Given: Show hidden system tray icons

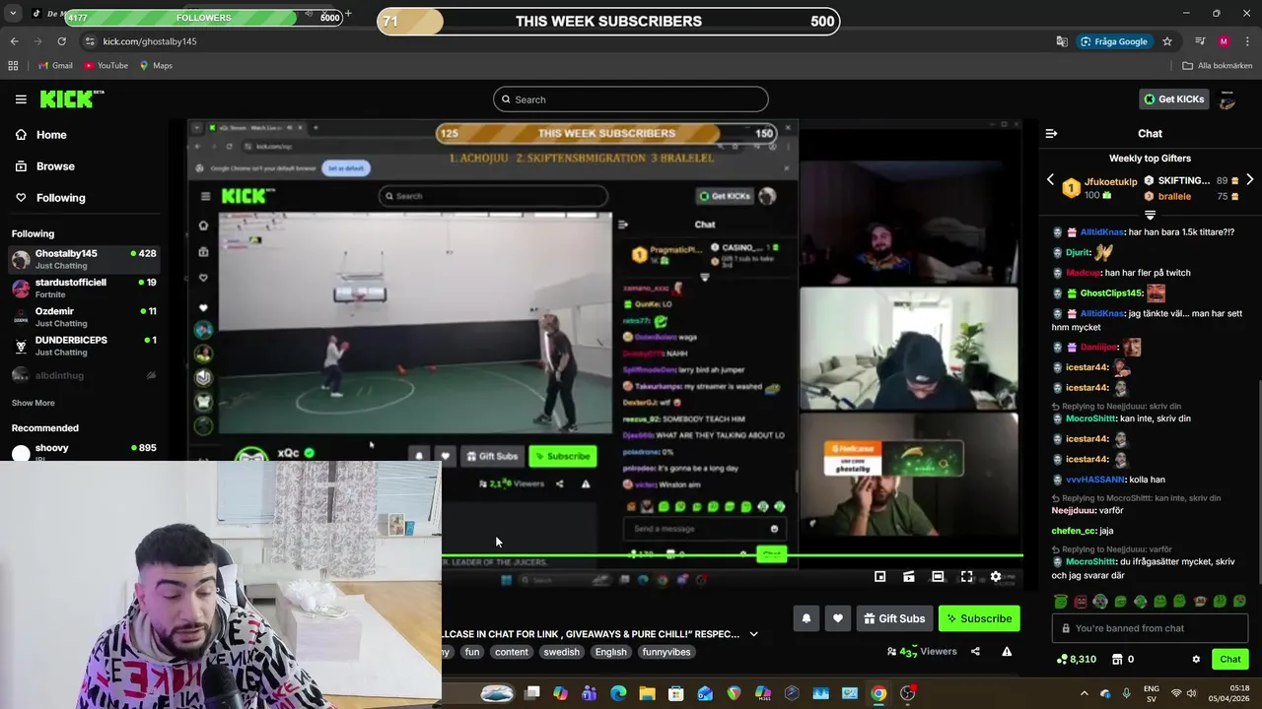Looking at the screenshot, I should click(1084, 693).
